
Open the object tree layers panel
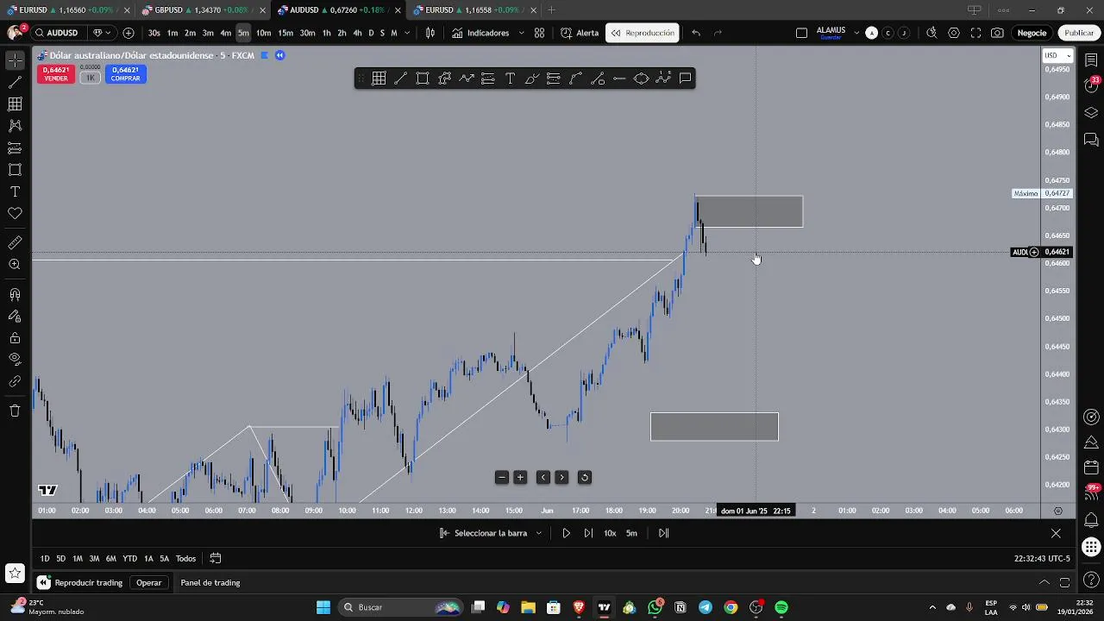pos(1091,113)
